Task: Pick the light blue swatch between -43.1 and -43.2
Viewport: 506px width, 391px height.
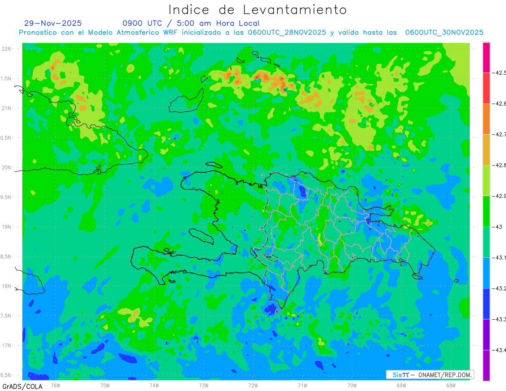Action: (486, 273)
